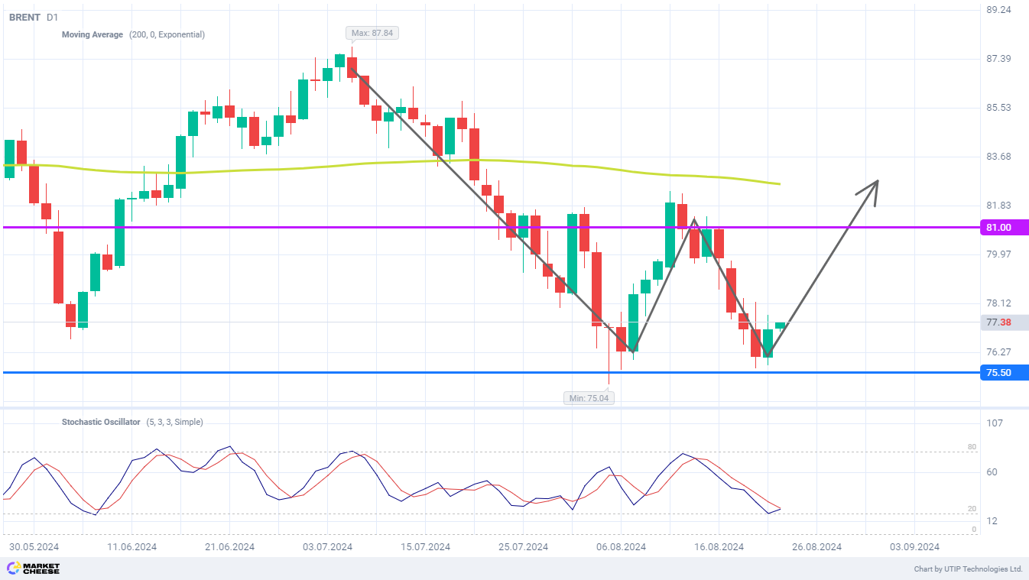
Task: Click the stochastic 20 oversold level label
Action: [x=972, y=509]
